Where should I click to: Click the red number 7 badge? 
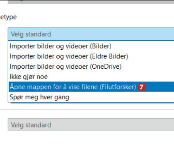click(x=142, y=87)
